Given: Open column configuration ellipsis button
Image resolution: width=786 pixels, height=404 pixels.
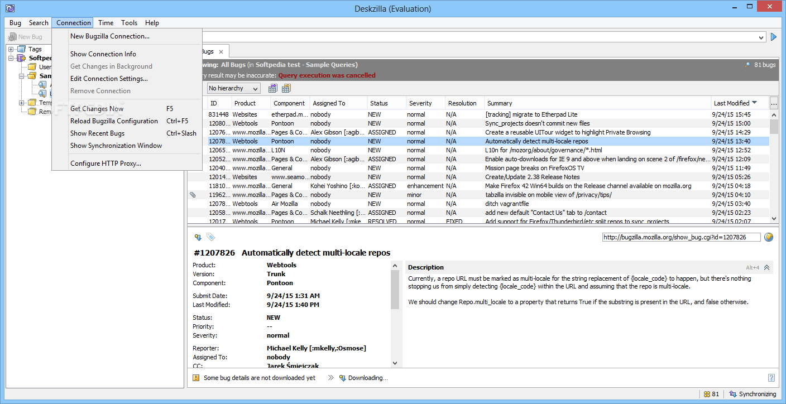Looking at the screenshot, I should [x=774, y=103].
